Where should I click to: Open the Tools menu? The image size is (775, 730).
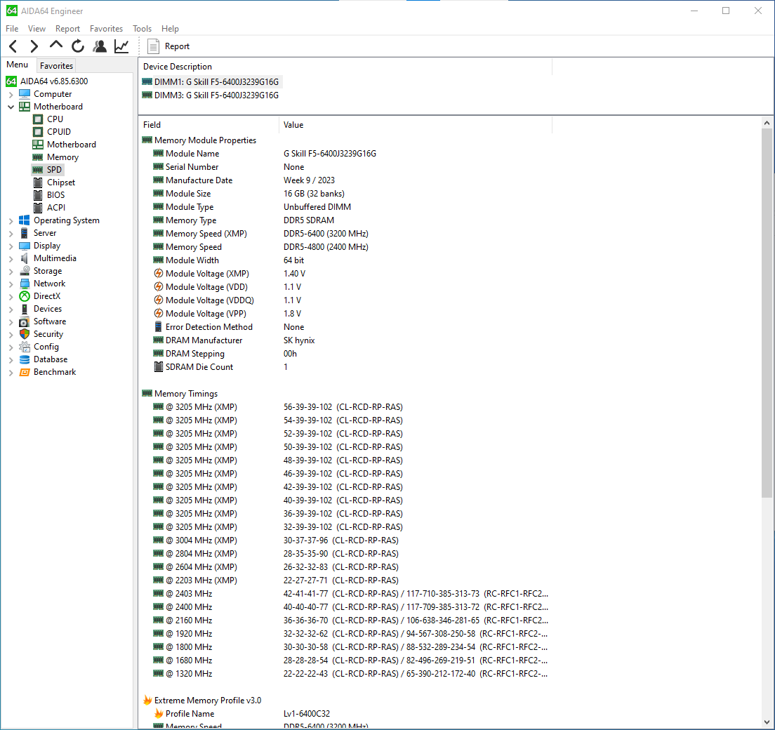click(142, 29)
